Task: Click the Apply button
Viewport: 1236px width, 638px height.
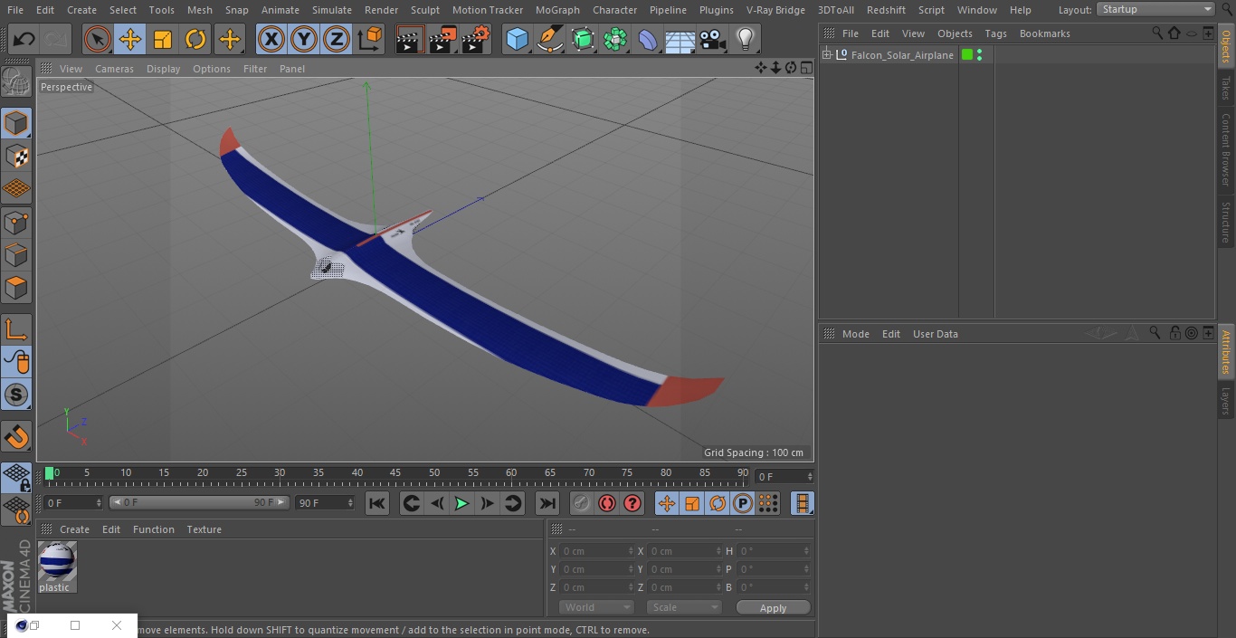Action: tap(773, 608)
